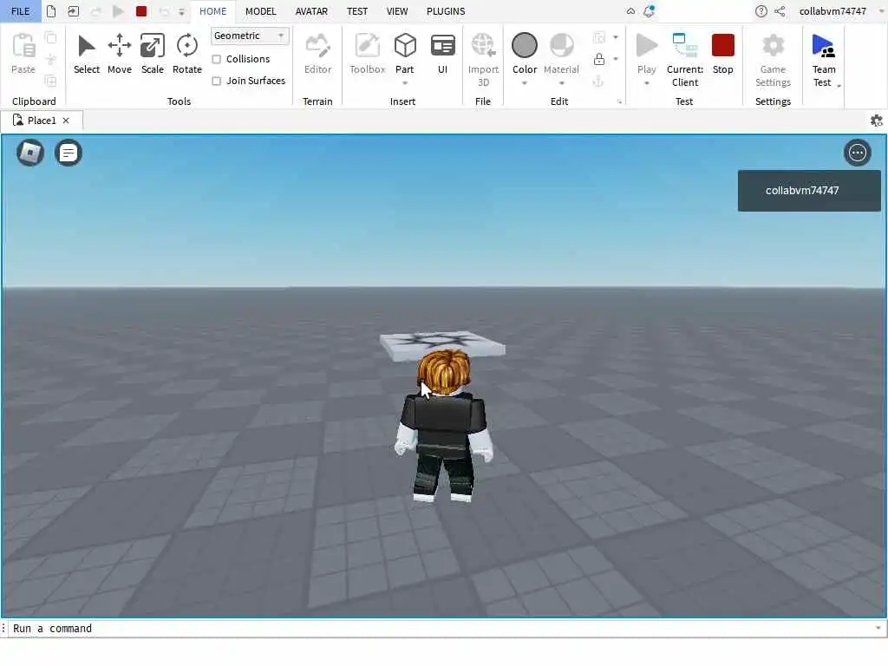Viewport: 888px width, 666px height.
Task: Enable the Collisions checkbox
Action: (x=216, y=59)
